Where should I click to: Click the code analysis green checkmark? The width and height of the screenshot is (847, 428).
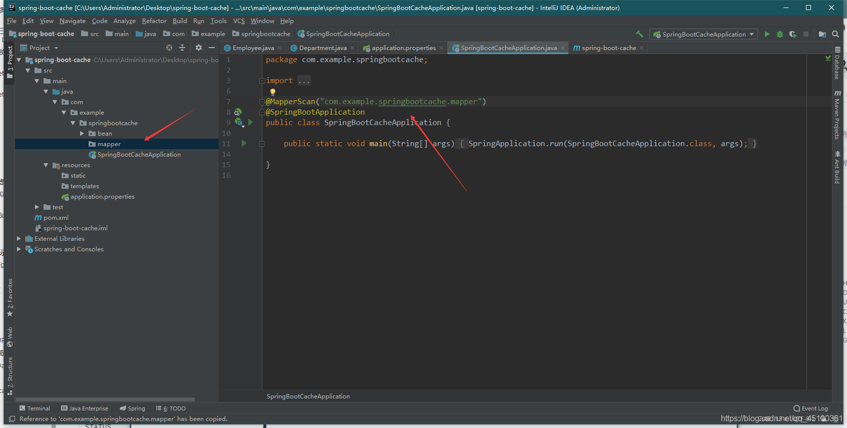point(828,59)
